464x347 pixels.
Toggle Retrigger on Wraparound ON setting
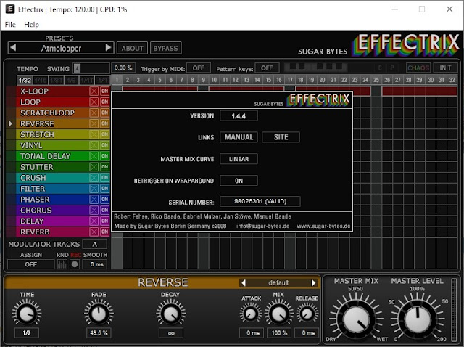point(239,181)
